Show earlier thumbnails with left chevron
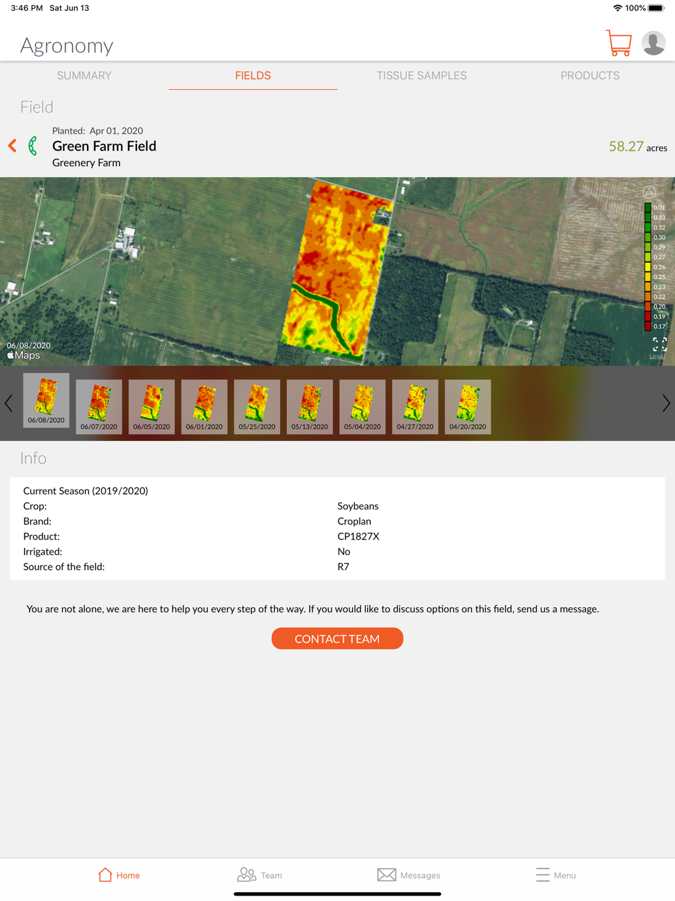Image resolution: width=675 pixels, height=901 pixels. (x=9, y=403)
